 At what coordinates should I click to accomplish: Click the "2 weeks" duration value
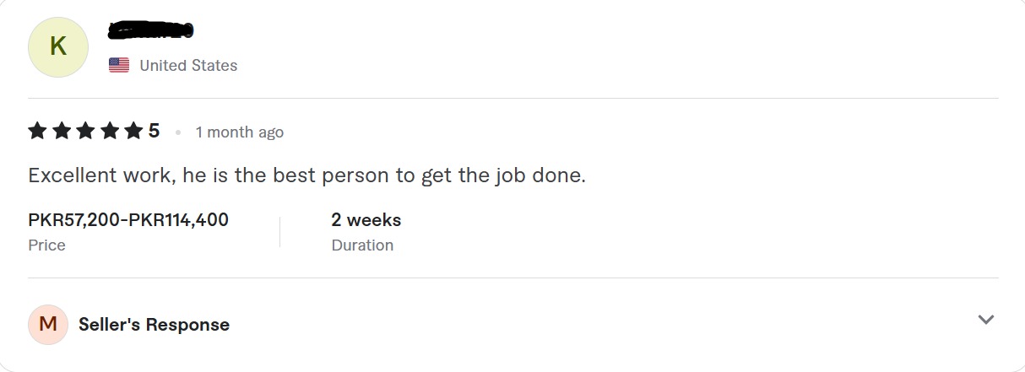366,220
